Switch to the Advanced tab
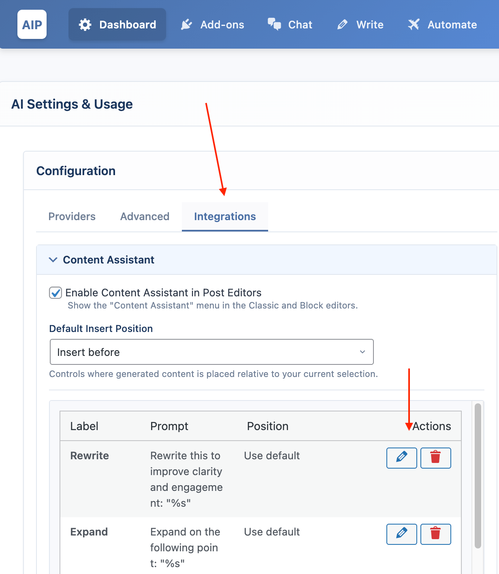 145,216
